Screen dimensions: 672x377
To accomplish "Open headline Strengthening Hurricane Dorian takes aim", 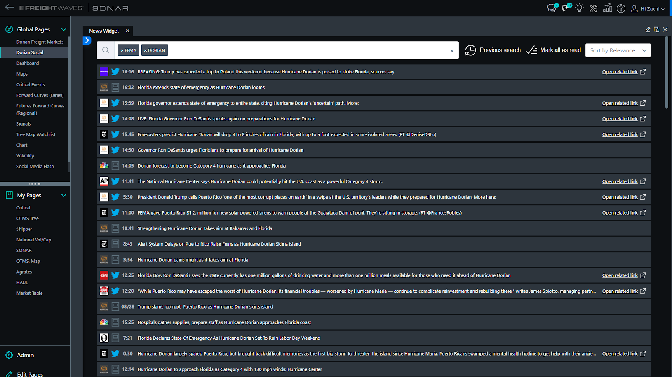I will click(x=205, y=228).
